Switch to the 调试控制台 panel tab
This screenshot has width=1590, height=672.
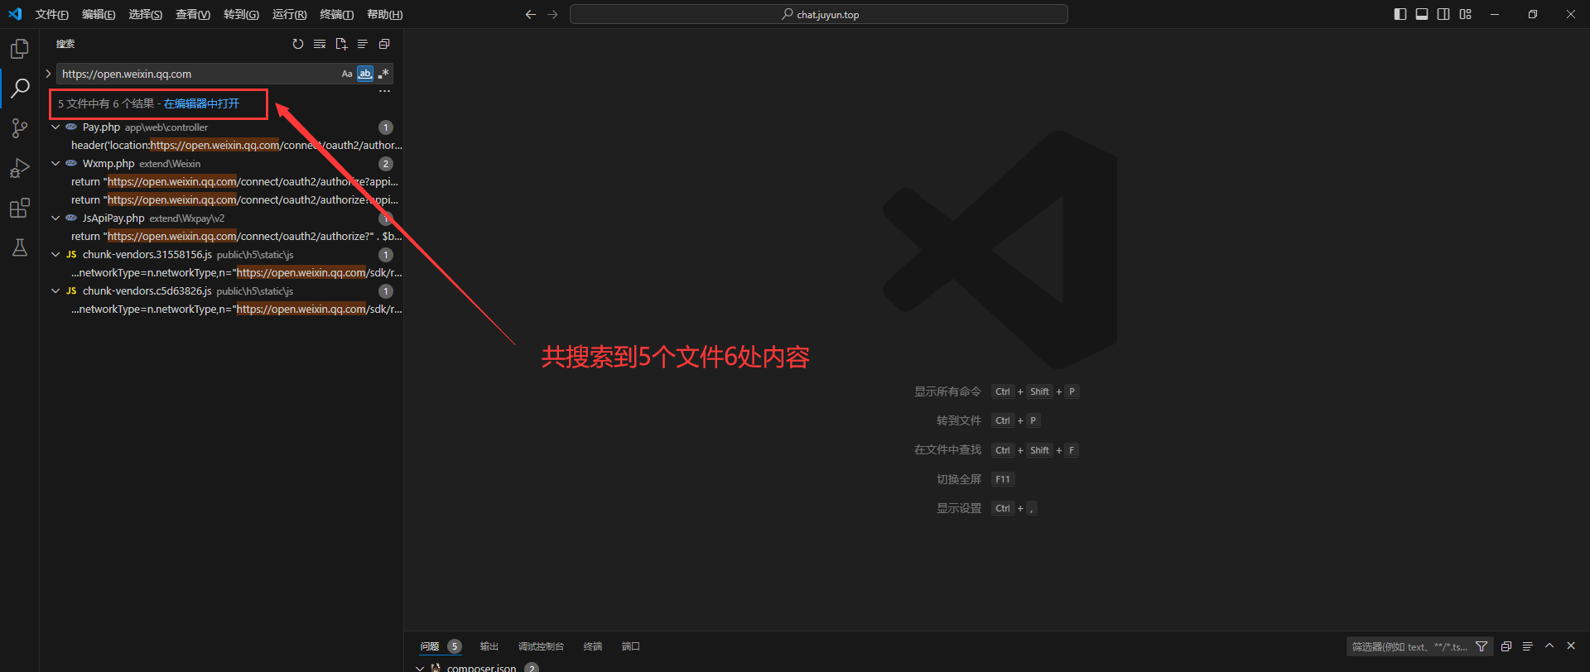[541, 646]
